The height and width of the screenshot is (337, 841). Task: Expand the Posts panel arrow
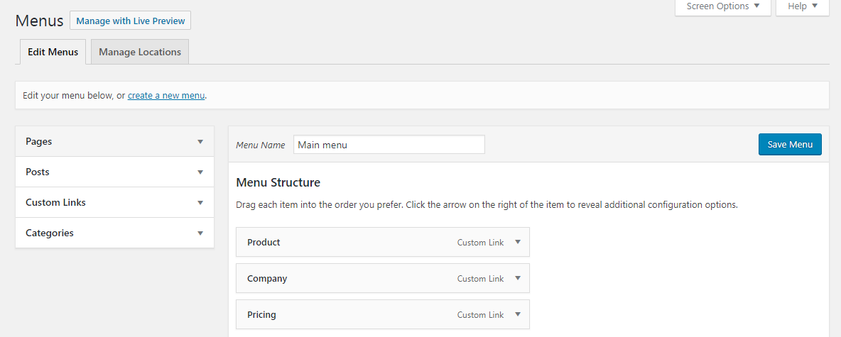[200, 172]
